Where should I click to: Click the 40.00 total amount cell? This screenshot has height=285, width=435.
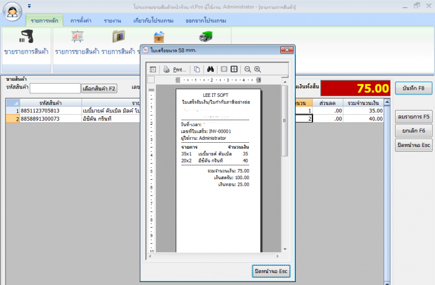point(363,119)
